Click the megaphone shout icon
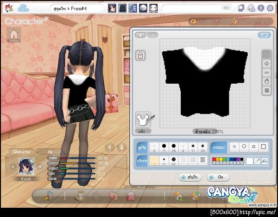 click(227, 8)
